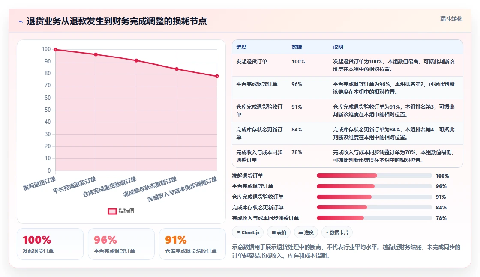Open the 91% 仓库完成退货验收订单 KPI card
This screenshot has width=480, height=277.
192,244
